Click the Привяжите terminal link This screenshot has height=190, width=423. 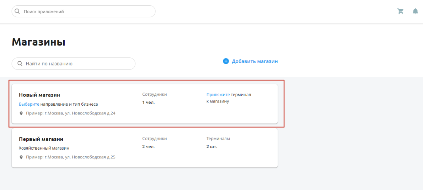coord(218,95)
